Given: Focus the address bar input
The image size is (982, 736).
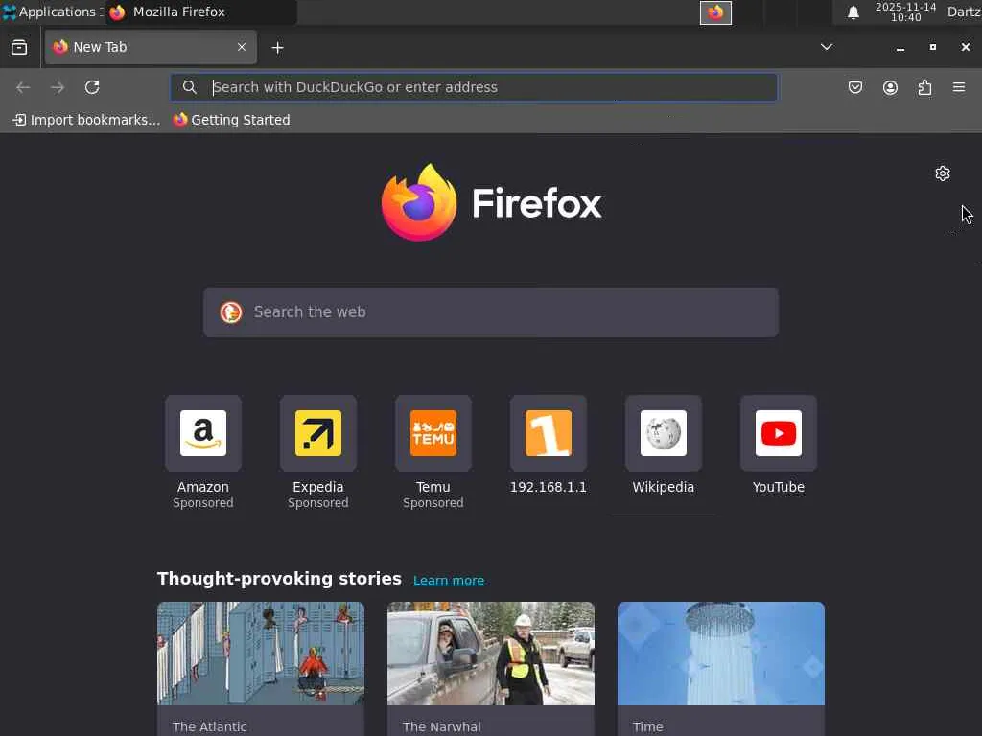Looking at the screenshot, I should (474, 87).
